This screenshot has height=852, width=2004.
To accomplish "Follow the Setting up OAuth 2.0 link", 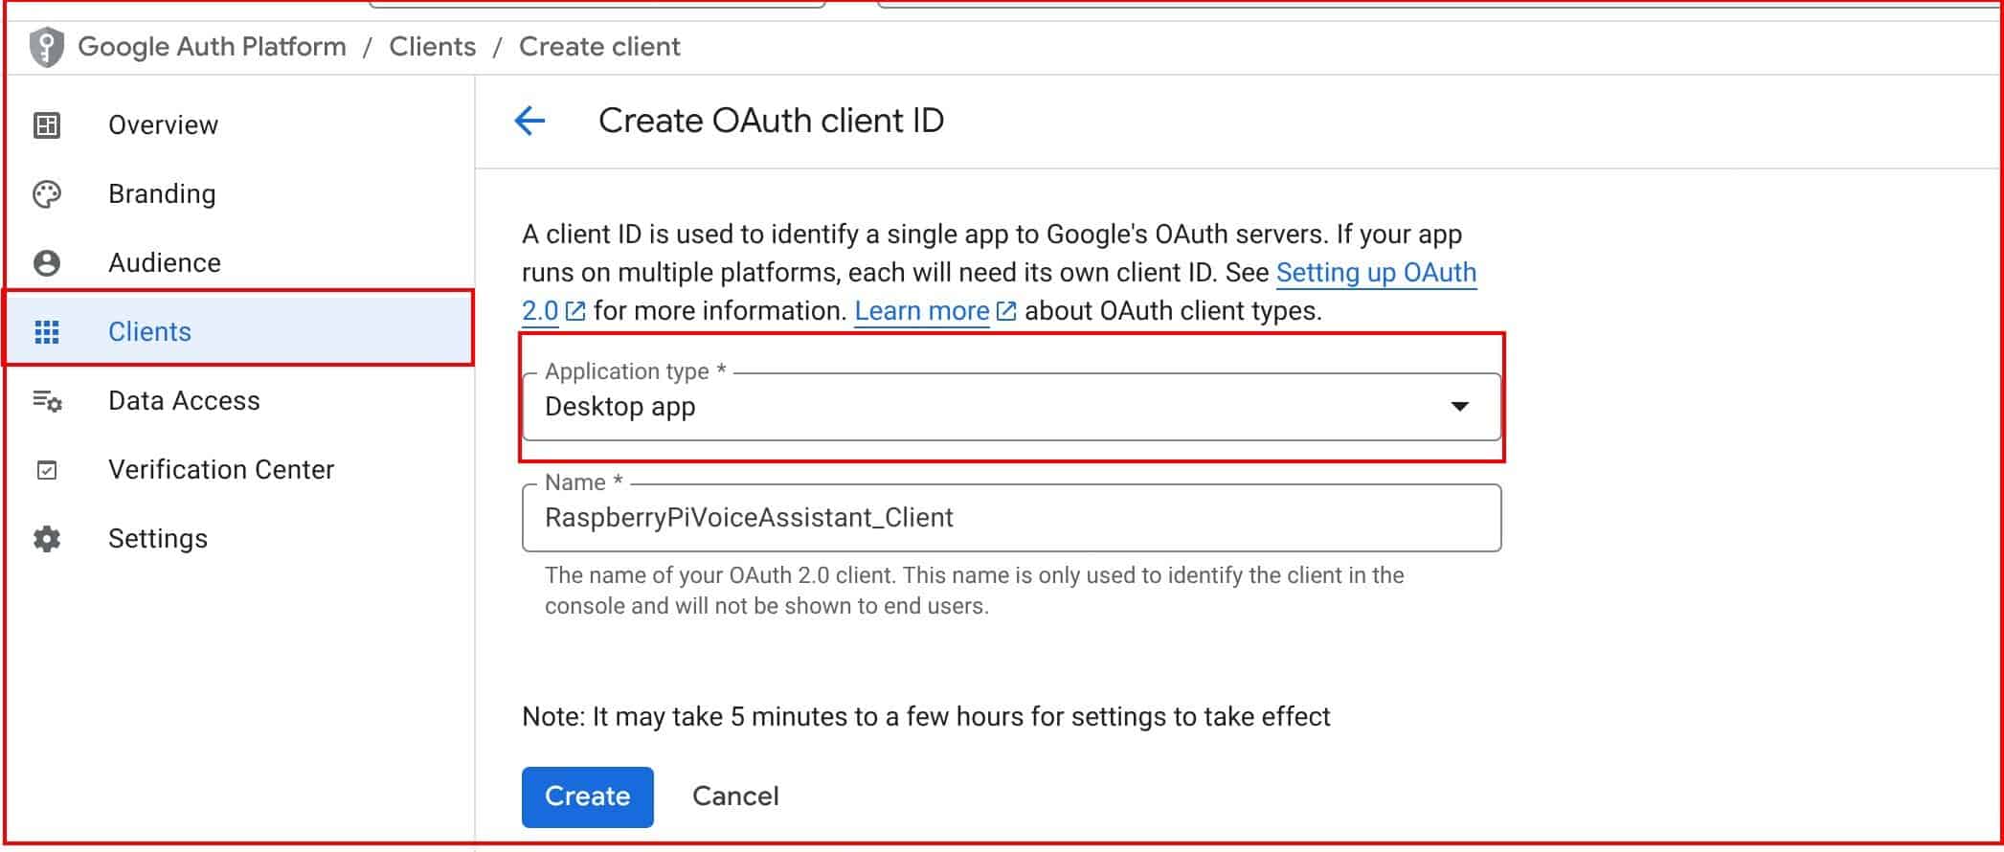I will (x=1375, y=273).
